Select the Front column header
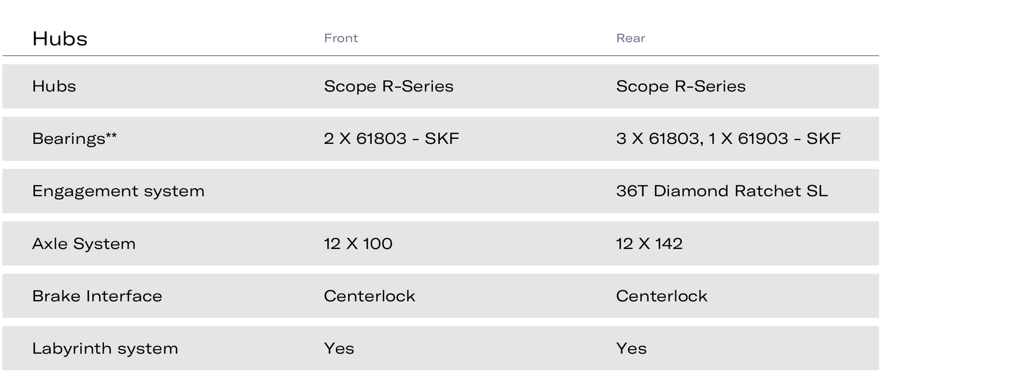Screen dimensions: 1016x390 click(341, 38)
